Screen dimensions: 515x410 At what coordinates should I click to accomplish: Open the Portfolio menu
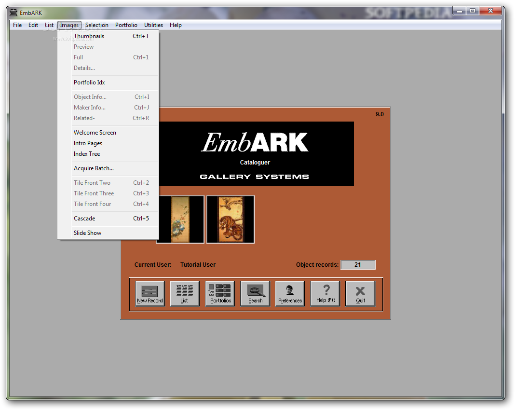(126, 25)
